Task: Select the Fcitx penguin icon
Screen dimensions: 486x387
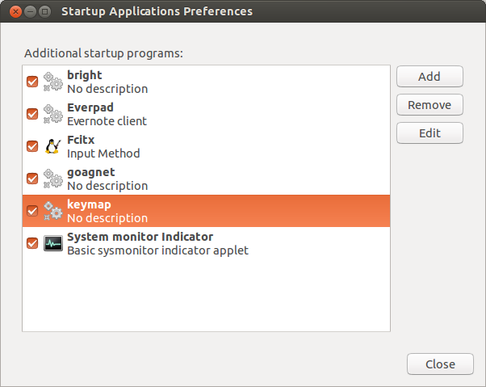Action: [x=52, y=146]
